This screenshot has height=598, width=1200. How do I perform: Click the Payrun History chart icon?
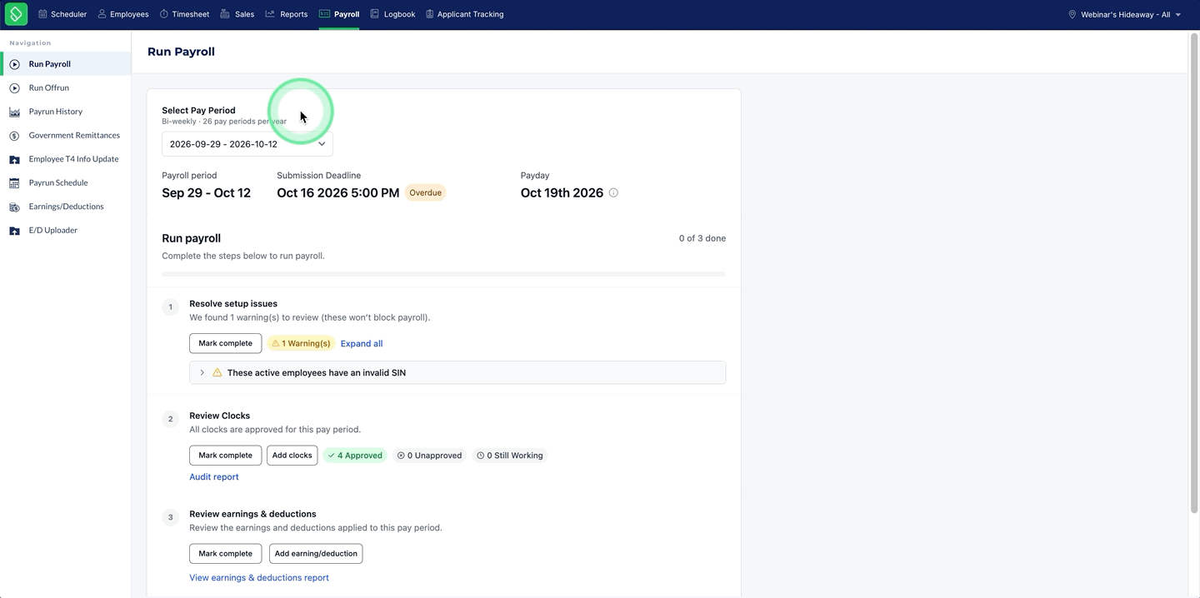click(x=14, y=112)
